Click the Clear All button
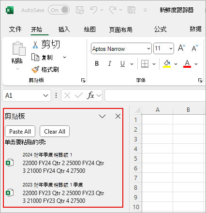The height and width of the screenshot is (213, 206). (x=55, y=131)
